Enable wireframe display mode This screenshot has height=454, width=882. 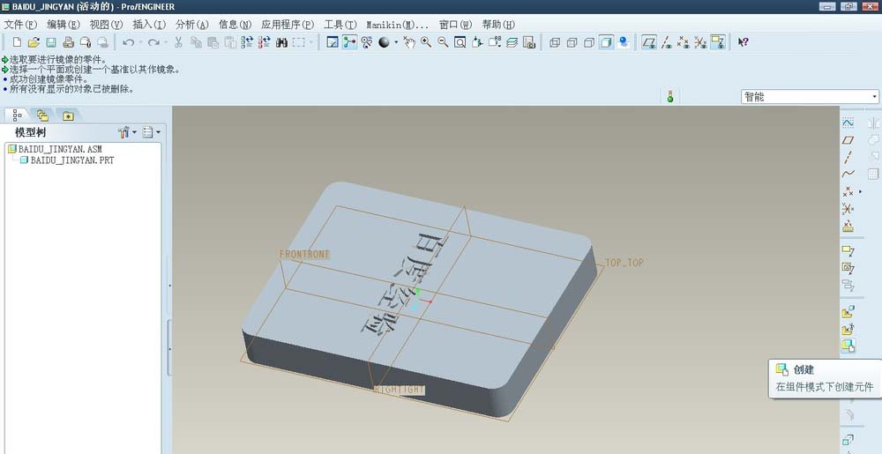[555, 42]
